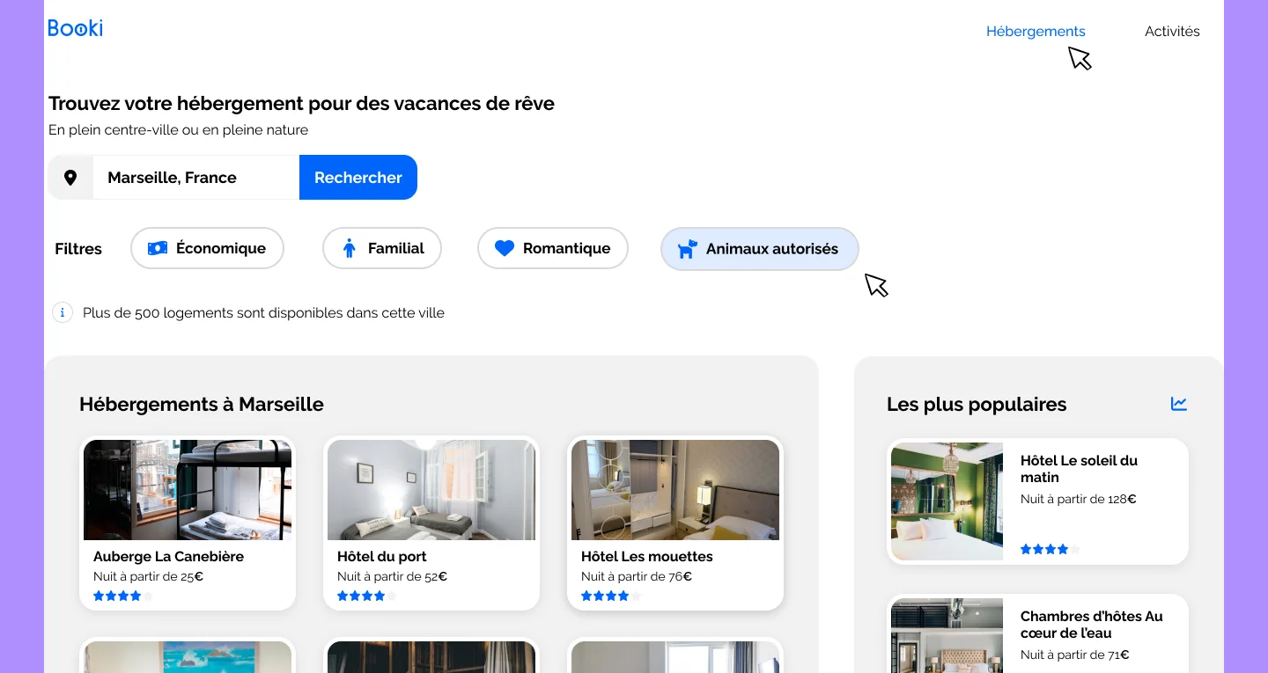Toggle the Animaux autorisés filter
The image size is (1268, 673).
tap(760, 249)
